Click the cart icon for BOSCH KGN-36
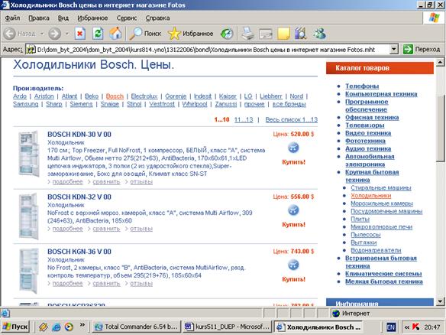 (x=293, y=265)
